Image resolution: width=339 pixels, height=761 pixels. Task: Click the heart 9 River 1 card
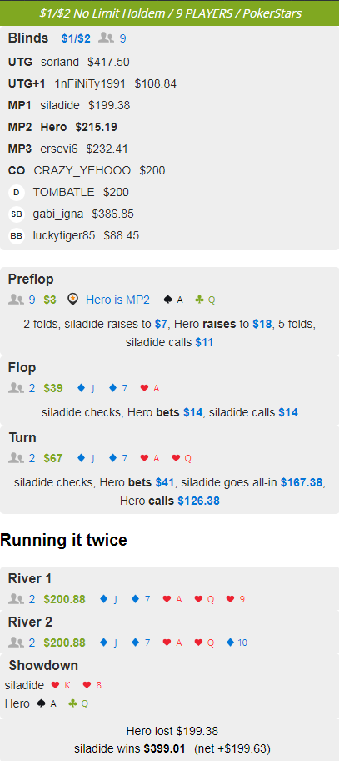[236, 599]
